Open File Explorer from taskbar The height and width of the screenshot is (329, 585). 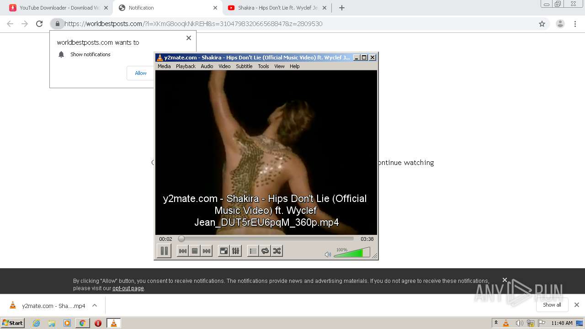click(52, 323)
